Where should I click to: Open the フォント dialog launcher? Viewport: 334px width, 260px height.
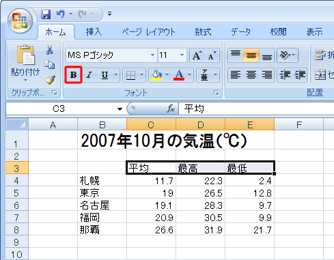pos(217,93)
